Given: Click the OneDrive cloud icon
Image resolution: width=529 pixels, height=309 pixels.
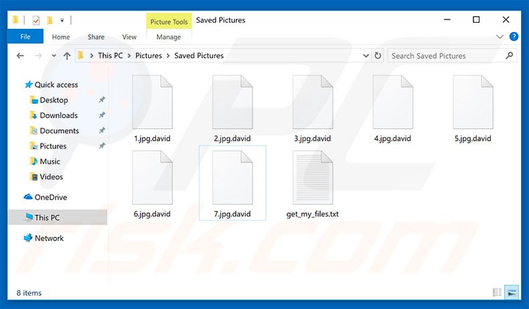Looking at the screenshot, I should pos(28,197).
